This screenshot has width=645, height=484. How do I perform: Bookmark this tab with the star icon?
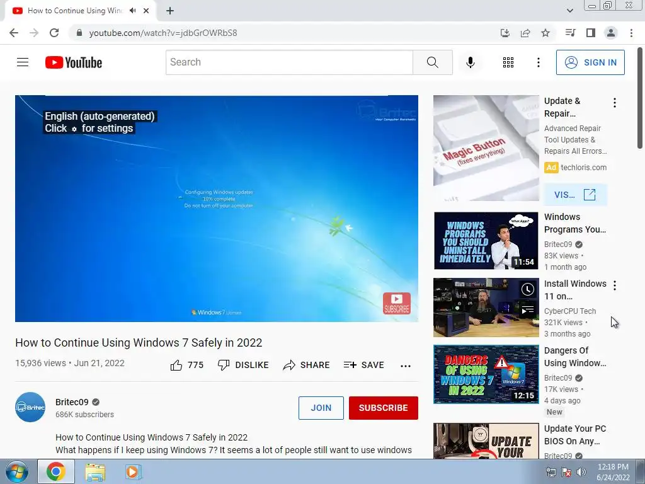pos(545,33)
